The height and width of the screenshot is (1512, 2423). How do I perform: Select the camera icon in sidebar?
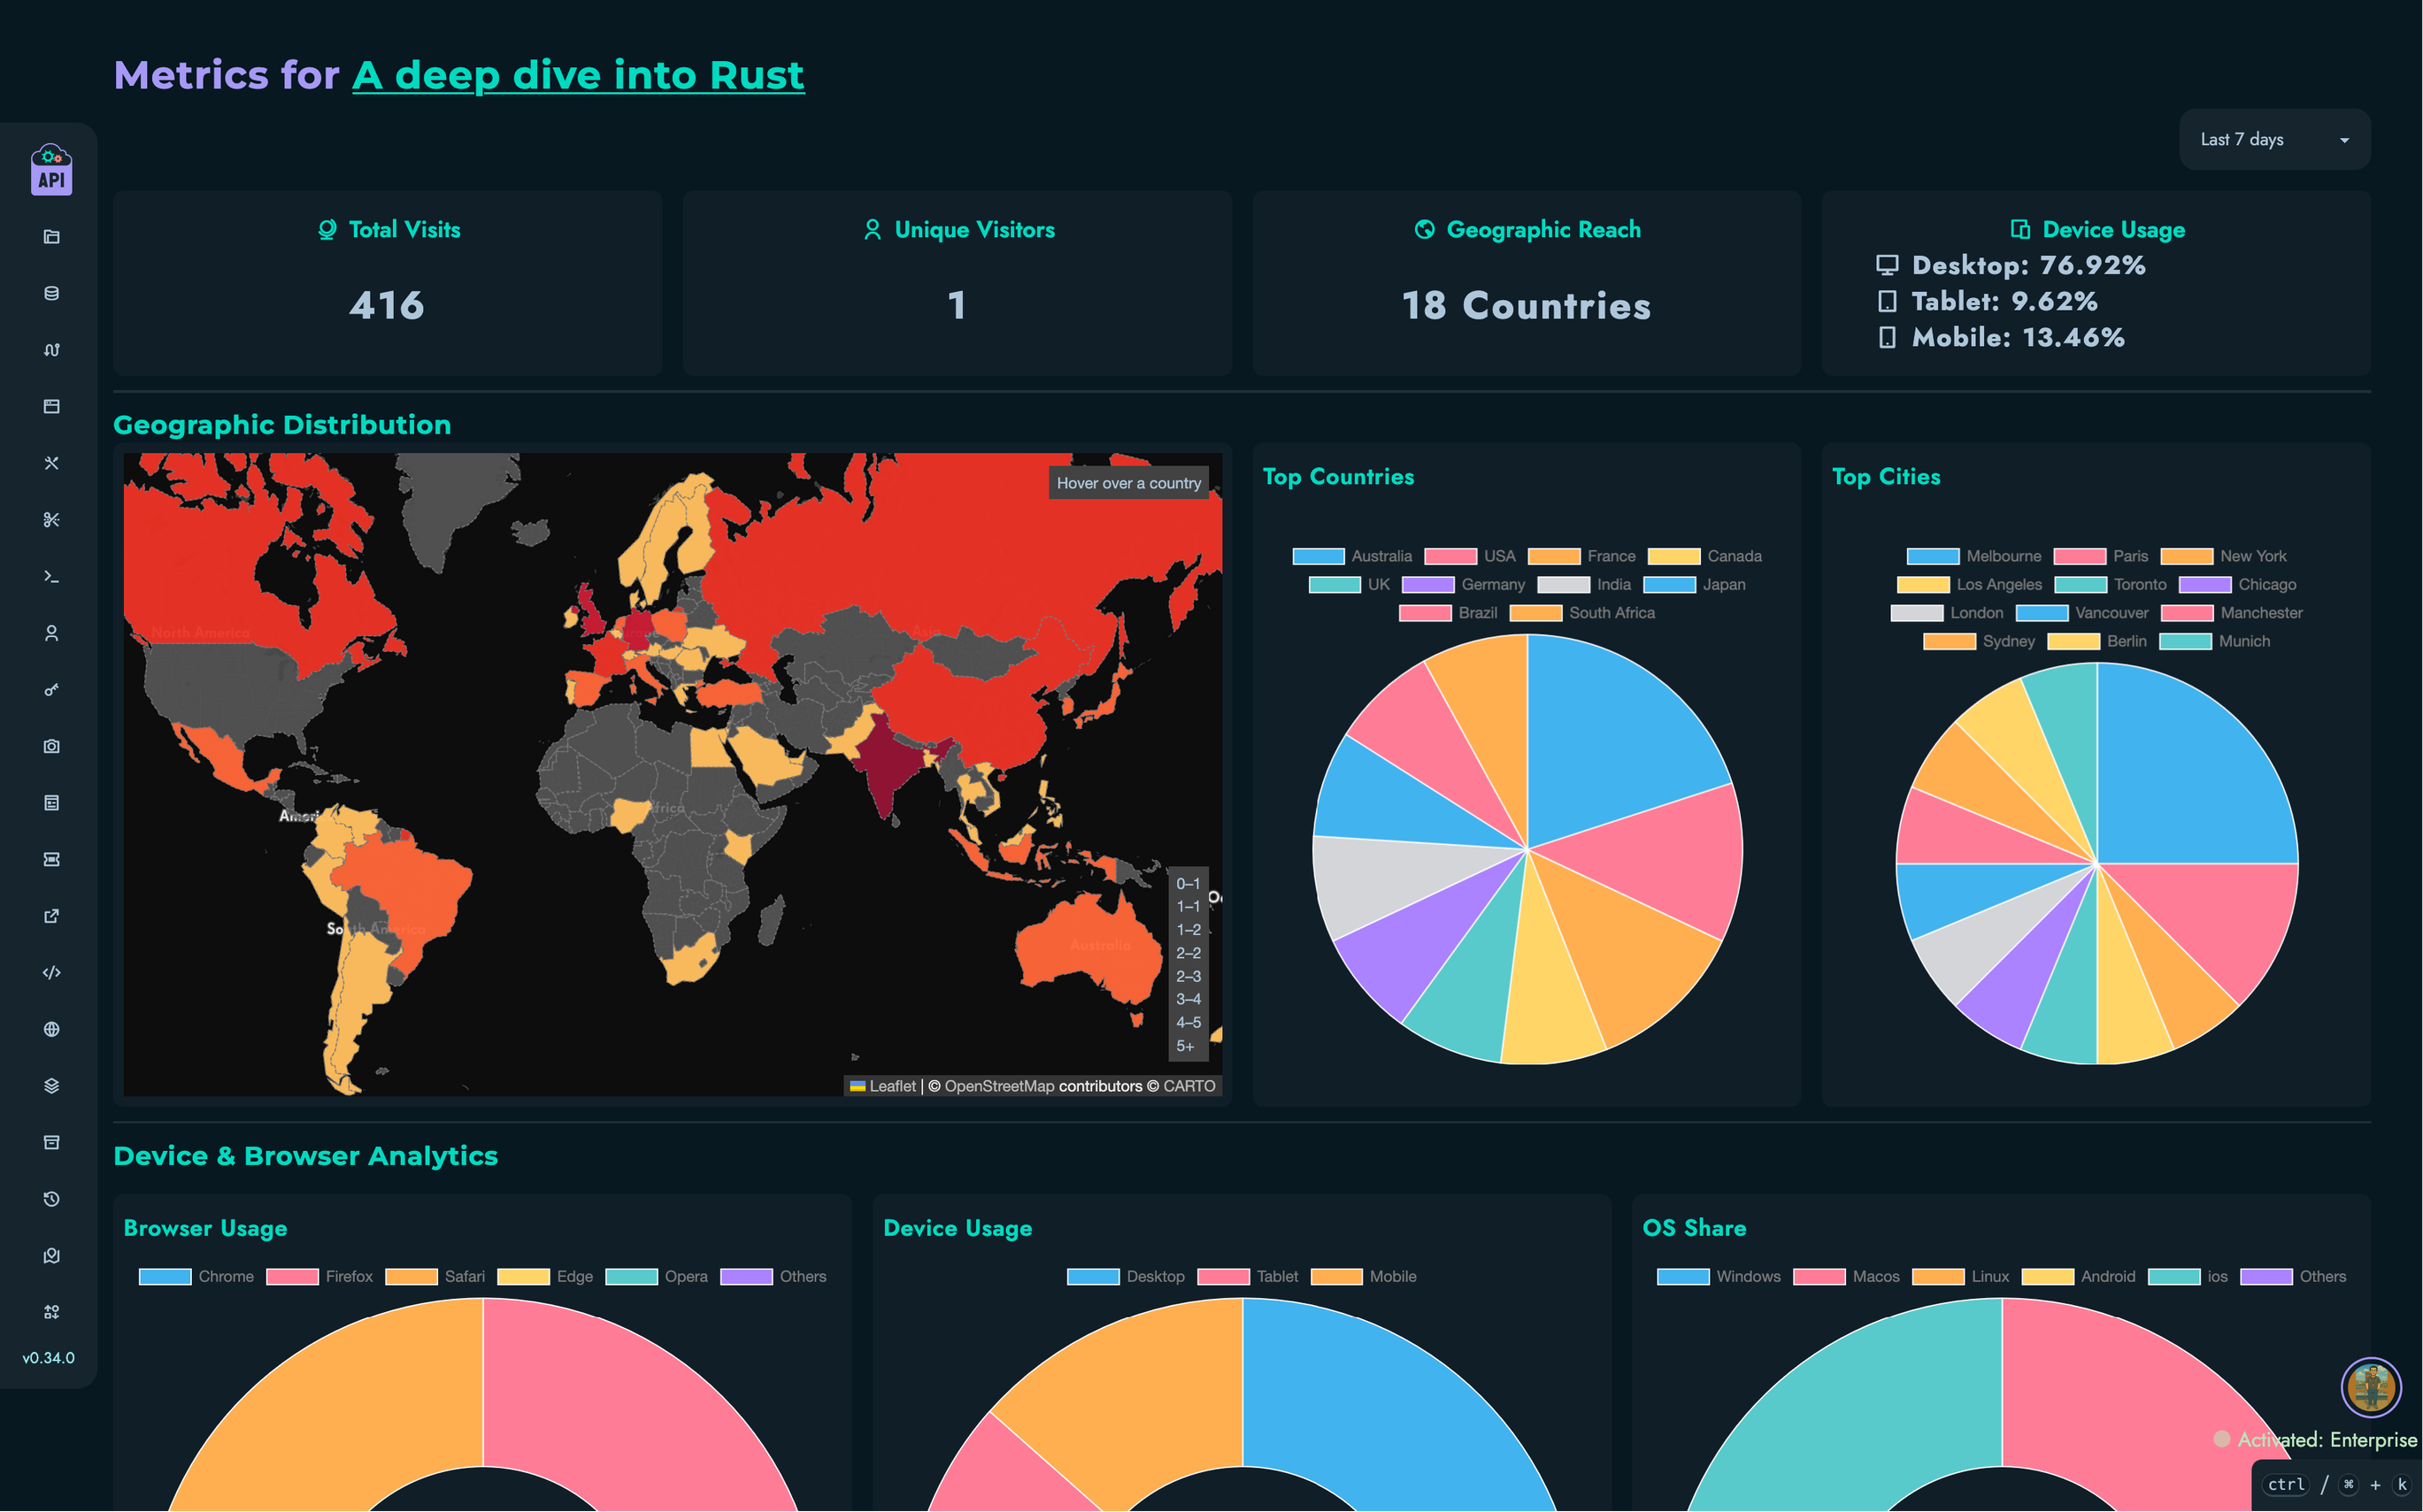pos(50,745)
